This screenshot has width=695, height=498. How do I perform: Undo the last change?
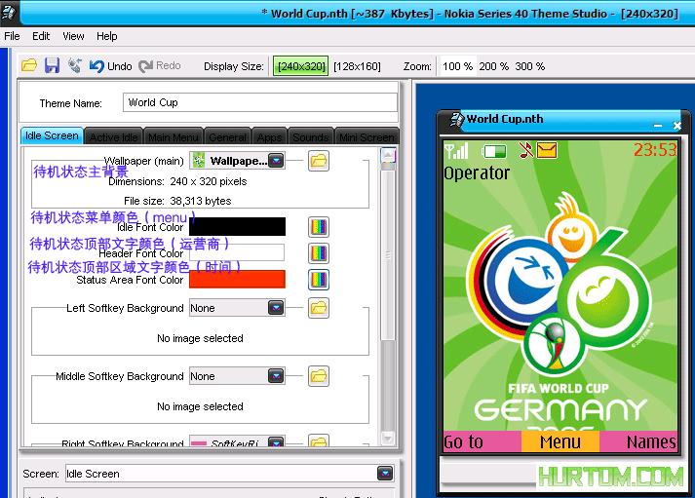click(x=111, y=66)
